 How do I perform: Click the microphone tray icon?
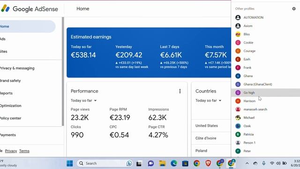point(263,163)
